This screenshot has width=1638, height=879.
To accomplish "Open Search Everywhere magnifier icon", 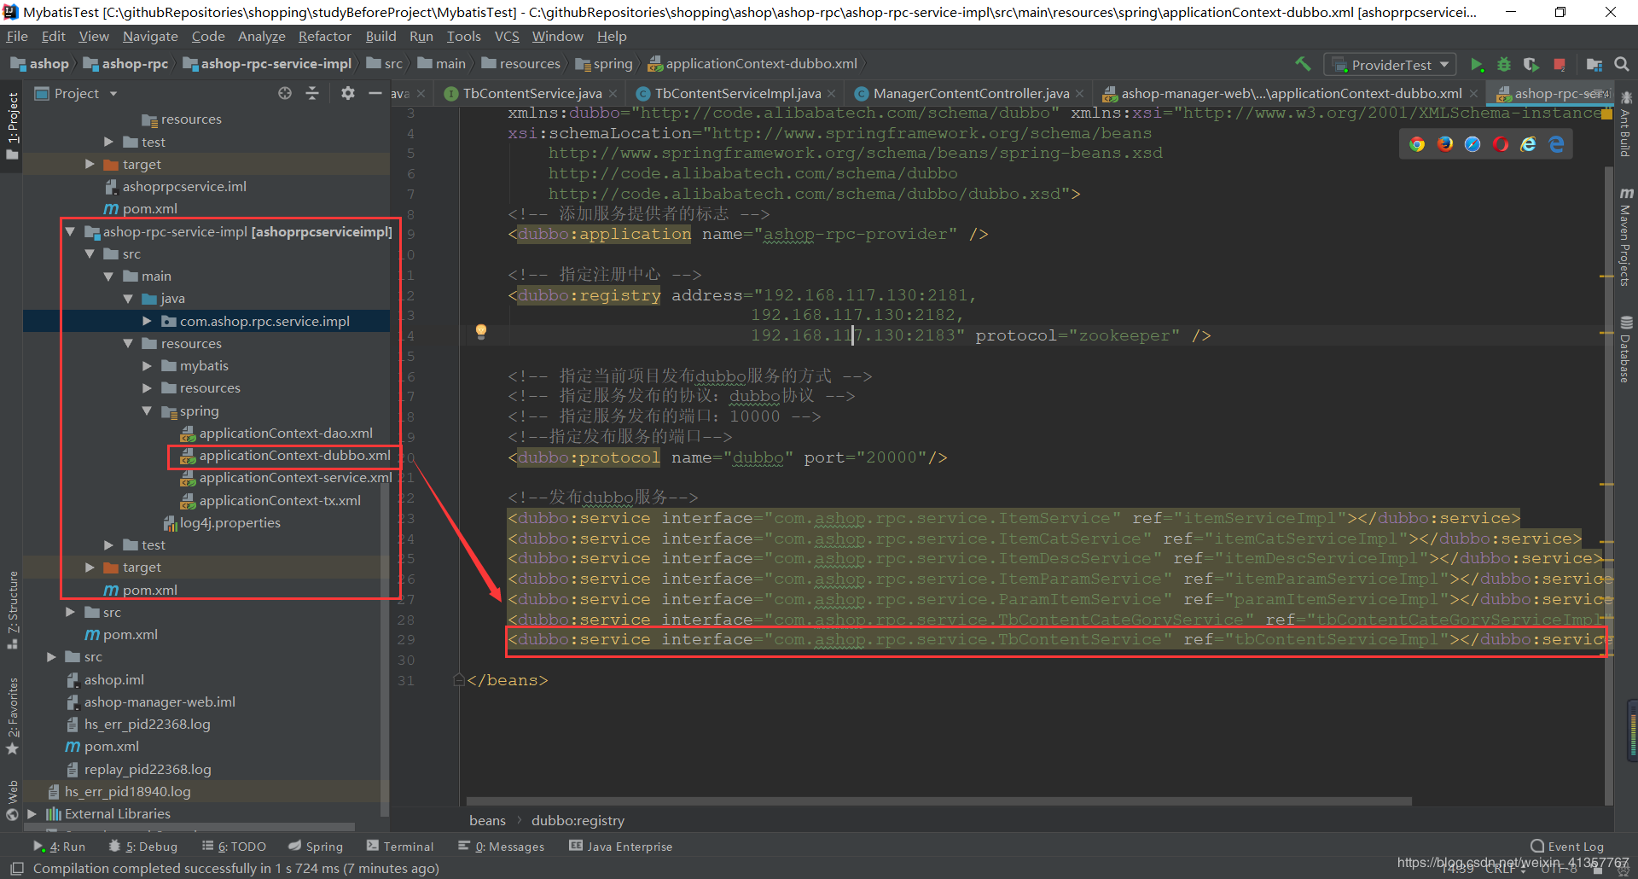I will click(x=1622, y=64).
